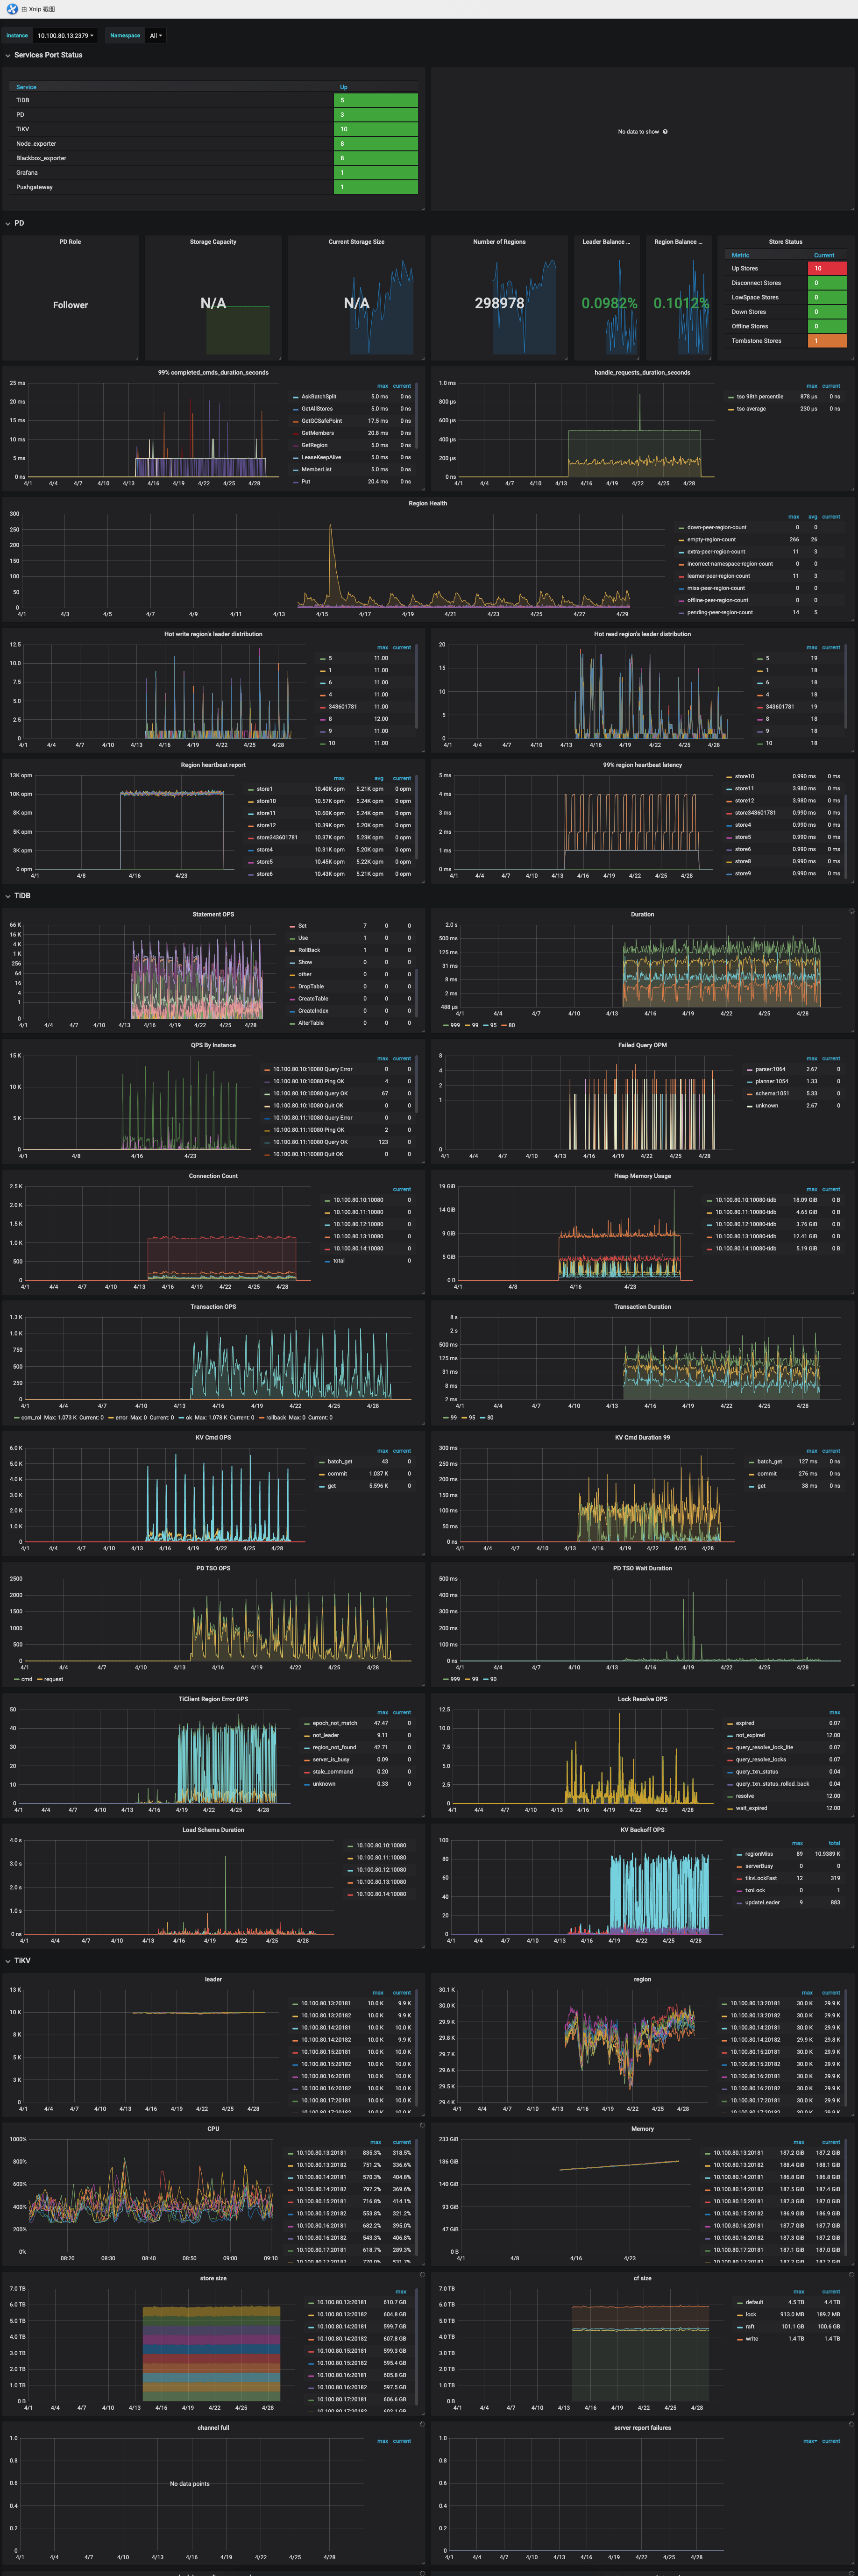Click resize handle of PD Role panel
The width and height of the screenshot is (858, 2576).
coord(137,358)
